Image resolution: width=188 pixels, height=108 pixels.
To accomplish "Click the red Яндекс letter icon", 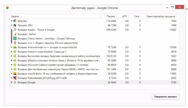I will coord(15,43).
